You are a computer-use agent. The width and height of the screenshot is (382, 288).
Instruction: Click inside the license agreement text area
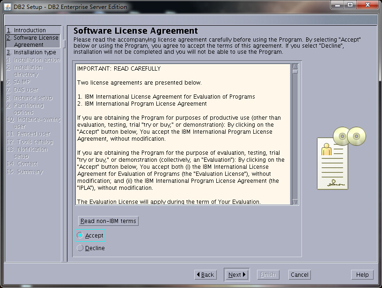183,135
